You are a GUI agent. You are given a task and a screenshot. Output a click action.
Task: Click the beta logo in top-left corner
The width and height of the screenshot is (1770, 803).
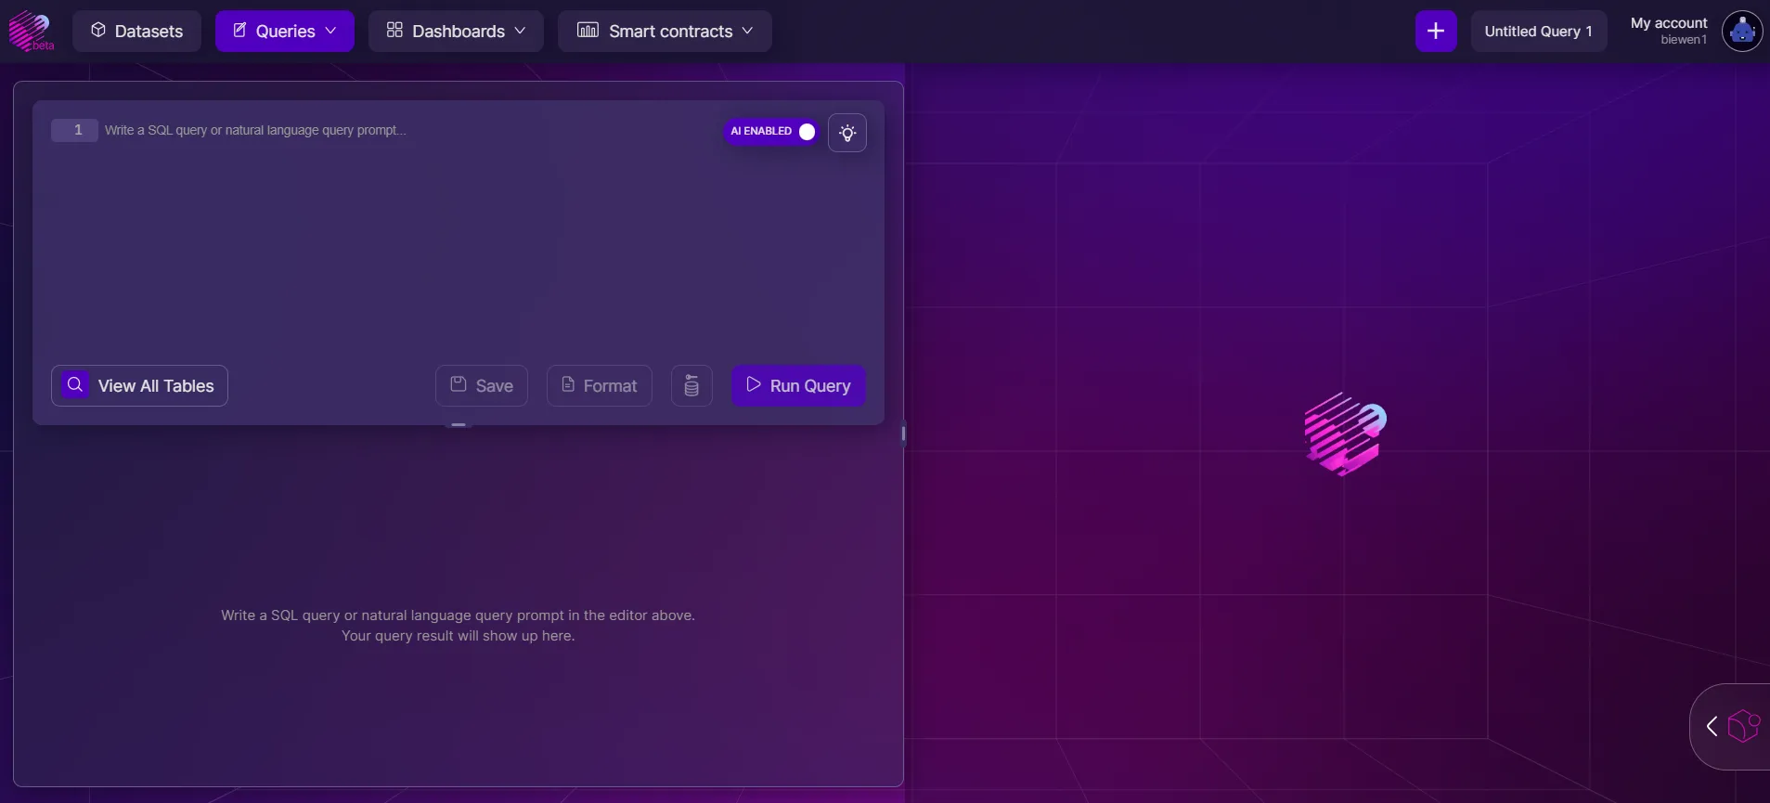pos(31,31)
